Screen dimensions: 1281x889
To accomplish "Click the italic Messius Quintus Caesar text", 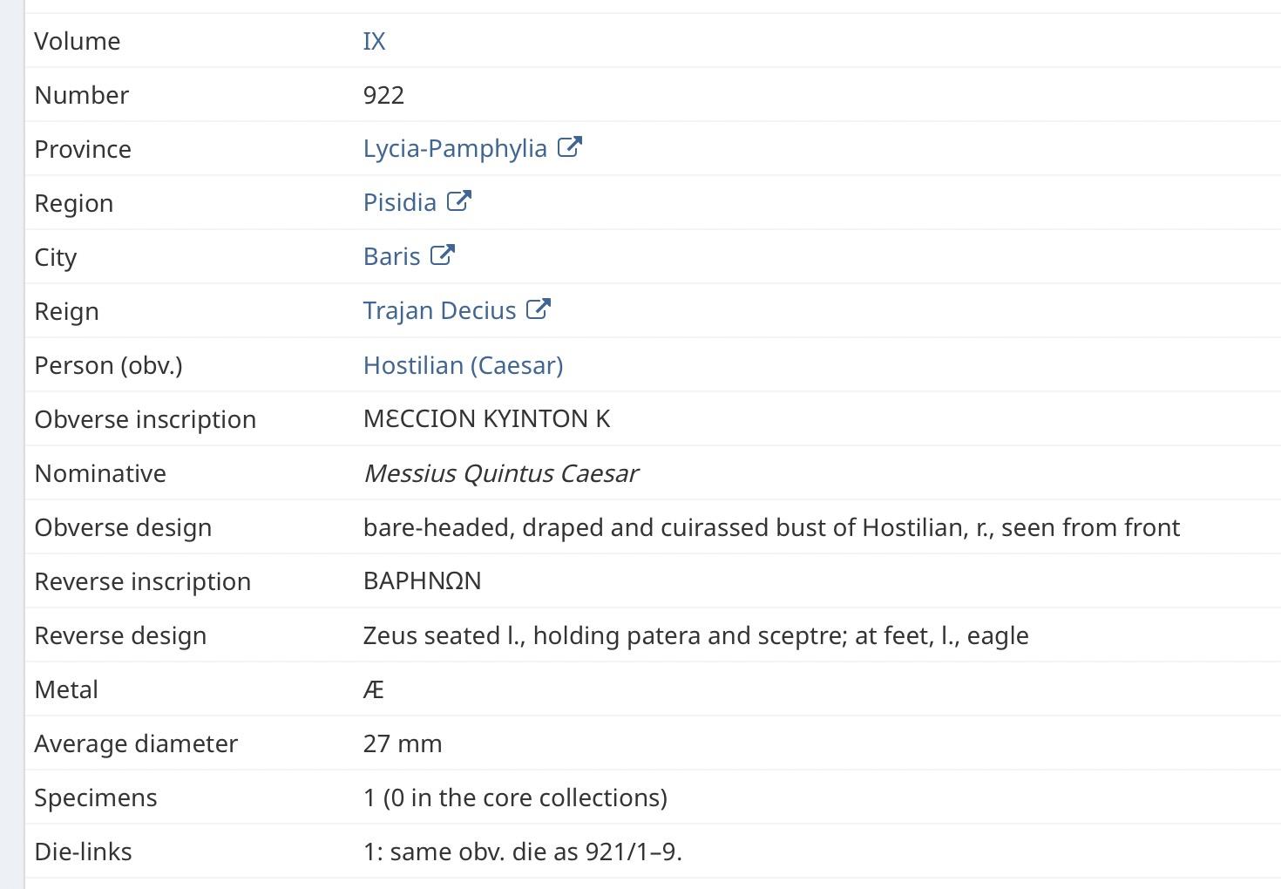I will pos(500,473).
